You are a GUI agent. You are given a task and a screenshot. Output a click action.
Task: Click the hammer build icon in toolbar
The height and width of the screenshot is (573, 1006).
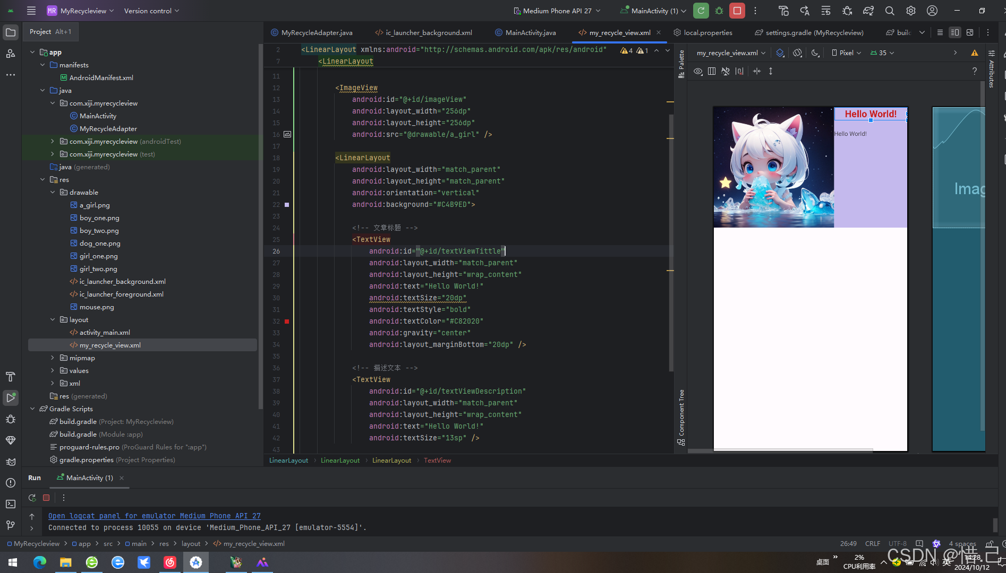[x=783, y=11]
